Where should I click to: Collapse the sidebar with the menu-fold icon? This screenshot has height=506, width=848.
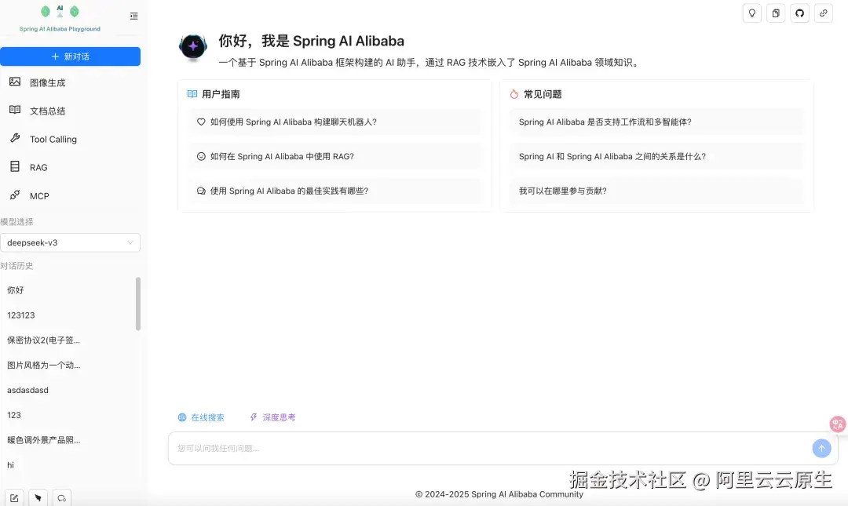click(x=134, y=16)
